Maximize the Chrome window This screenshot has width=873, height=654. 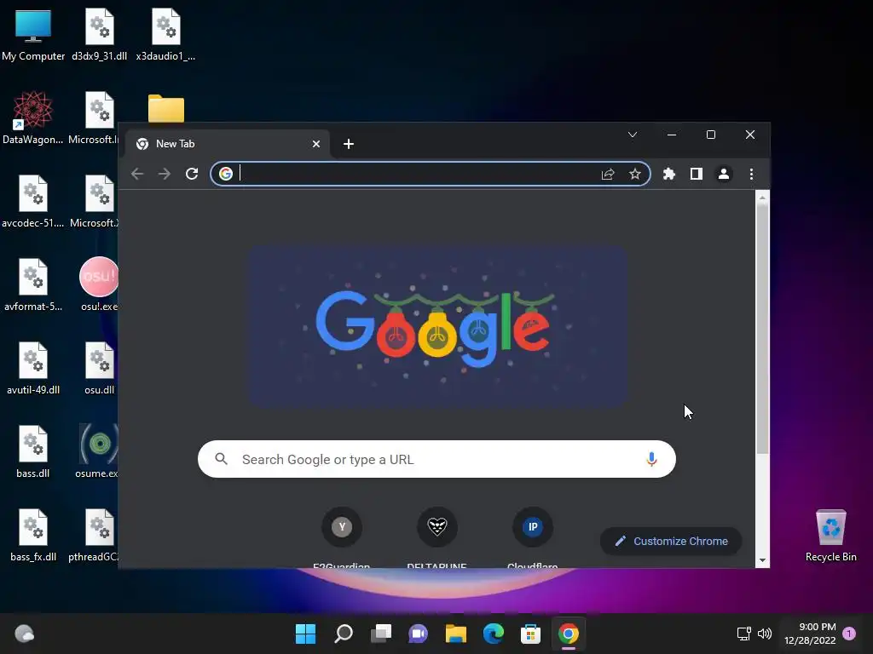[711, 135]
